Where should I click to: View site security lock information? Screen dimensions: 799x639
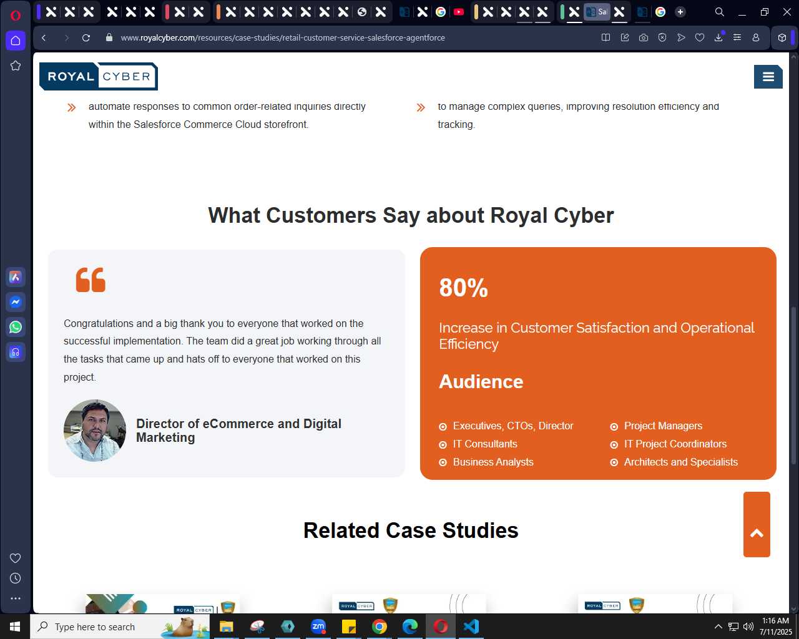[109, 38]
